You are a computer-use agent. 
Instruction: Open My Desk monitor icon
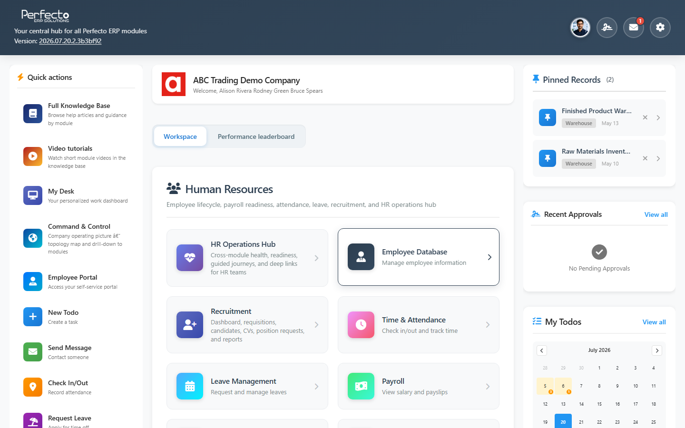pyautogui.click(x=33, y=195)
